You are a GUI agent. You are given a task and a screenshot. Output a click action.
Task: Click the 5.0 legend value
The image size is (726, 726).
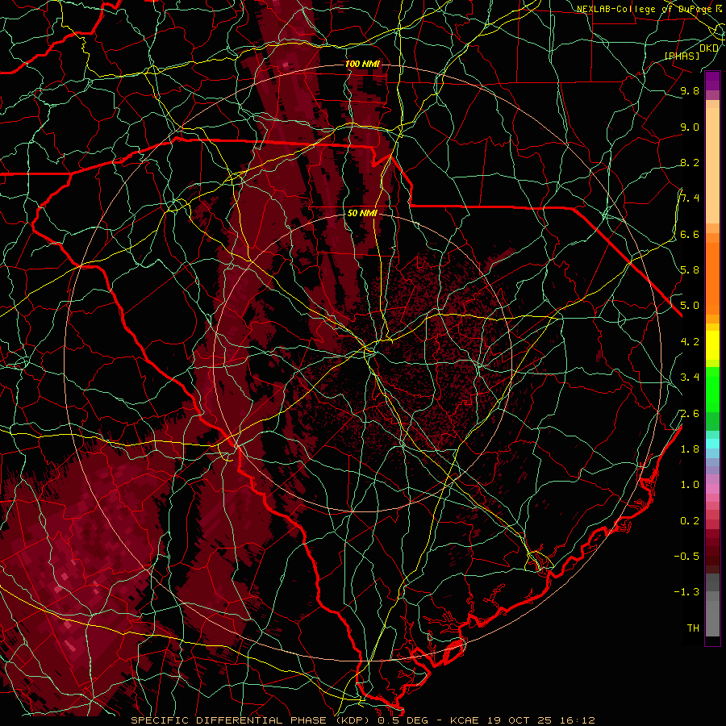690,306
